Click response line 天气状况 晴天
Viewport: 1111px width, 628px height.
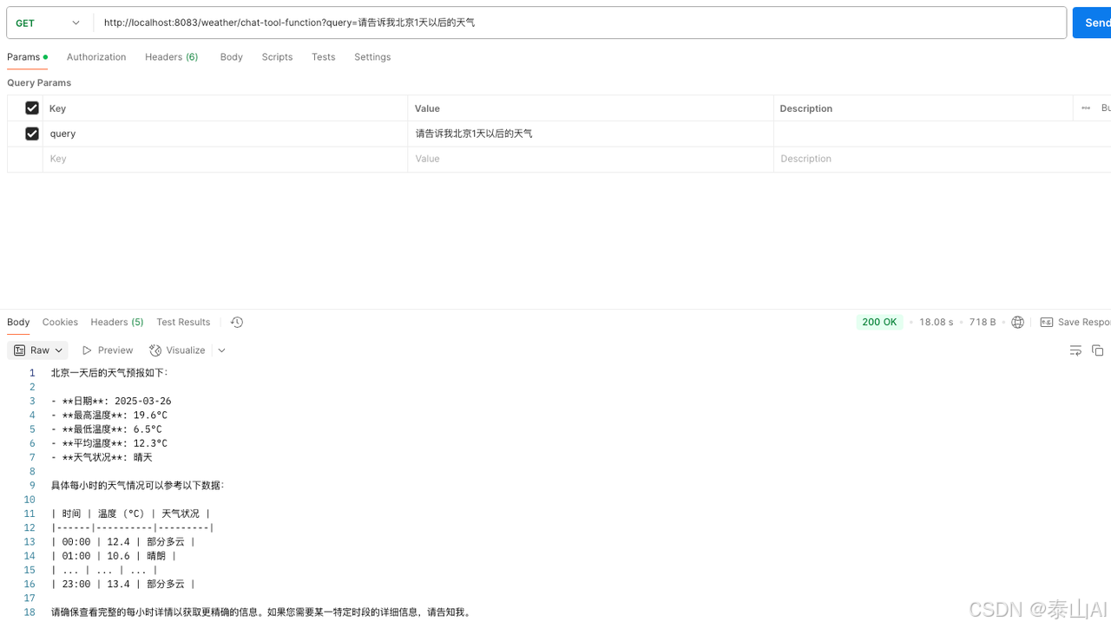point(102,457)
